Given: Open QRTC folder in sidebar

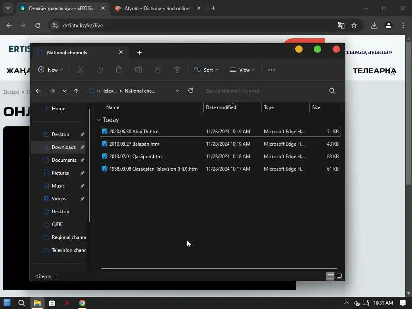Looking at the screenshot, I should [x=57, y=225].
